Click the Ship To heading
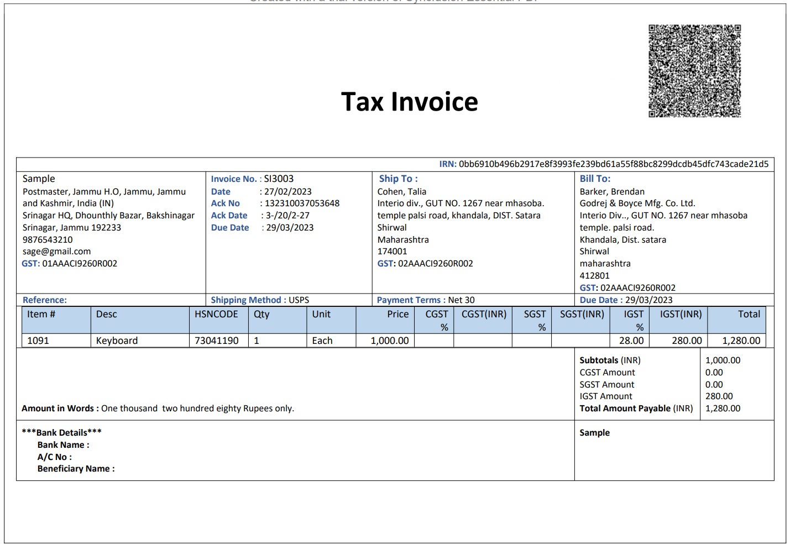The height and width of the screenshot is (549, 790). click(398, 179)
